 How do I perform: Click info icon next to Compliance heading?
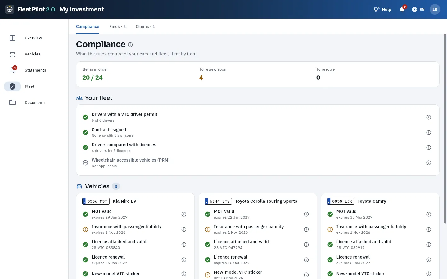pos(130,45)
